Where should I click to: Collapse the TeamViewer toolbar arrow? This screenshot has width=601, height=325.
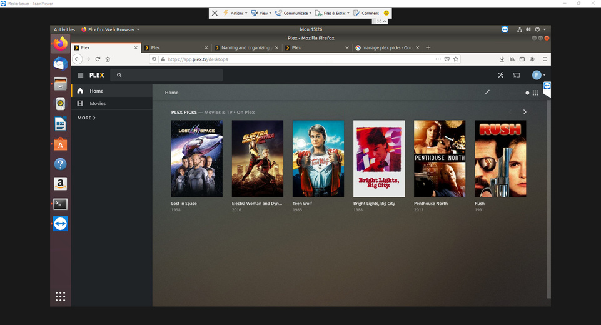(385, 21)
